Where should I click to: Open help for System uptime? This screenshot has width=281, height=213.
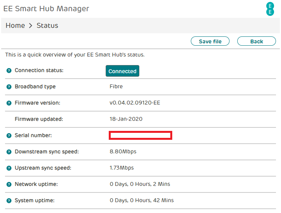[x=9, y=201]
